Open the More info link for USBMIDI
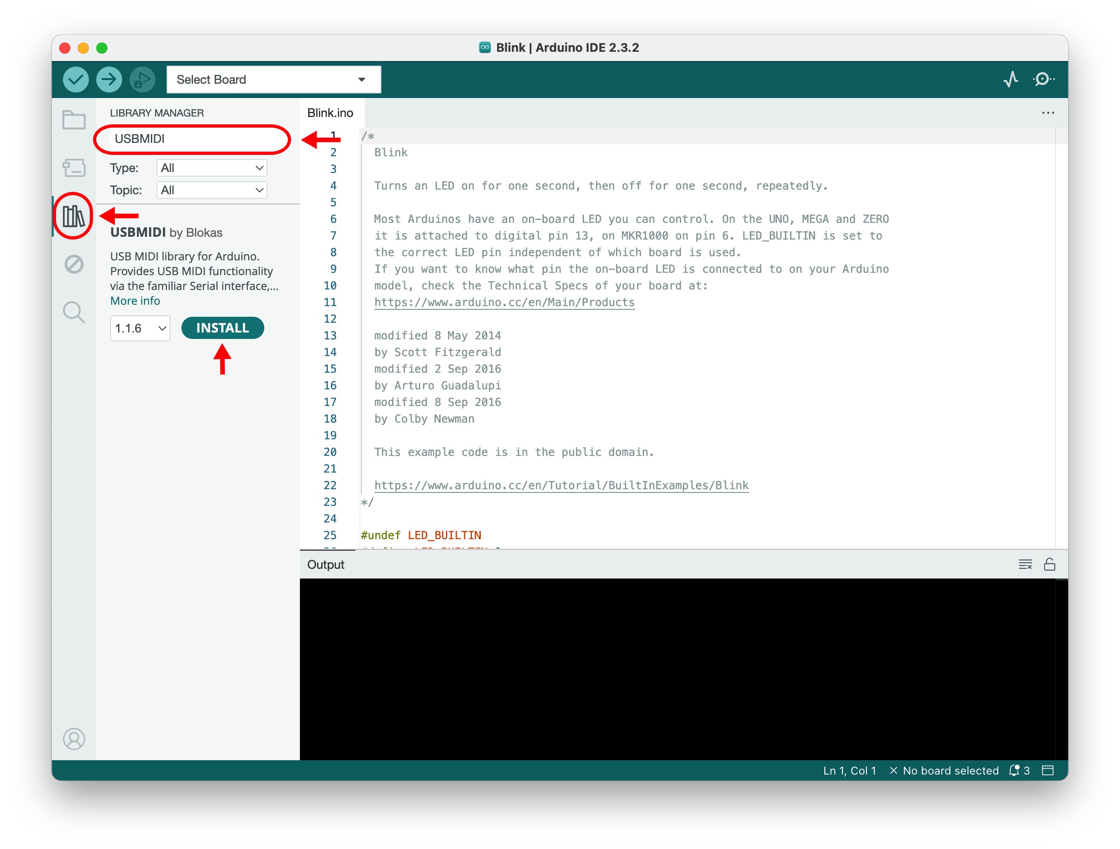 point(135,301)
